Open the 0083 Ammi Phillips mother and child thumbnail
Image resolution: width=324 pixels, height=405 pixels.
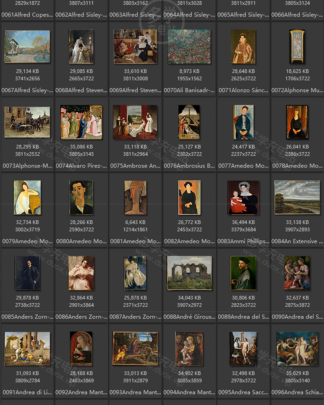coord(243,198)
